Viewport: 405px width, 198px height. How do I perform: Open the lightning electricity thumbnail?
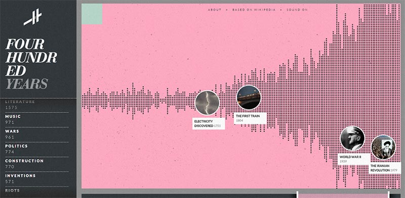click(207, 103)
